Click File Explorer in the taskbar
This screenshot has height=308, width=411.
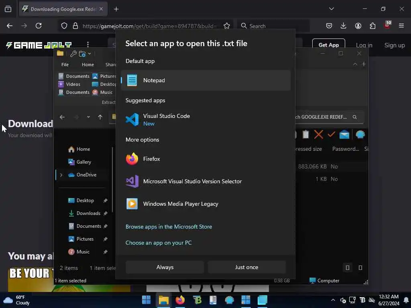pyautogui.click(x=164, y=300)
